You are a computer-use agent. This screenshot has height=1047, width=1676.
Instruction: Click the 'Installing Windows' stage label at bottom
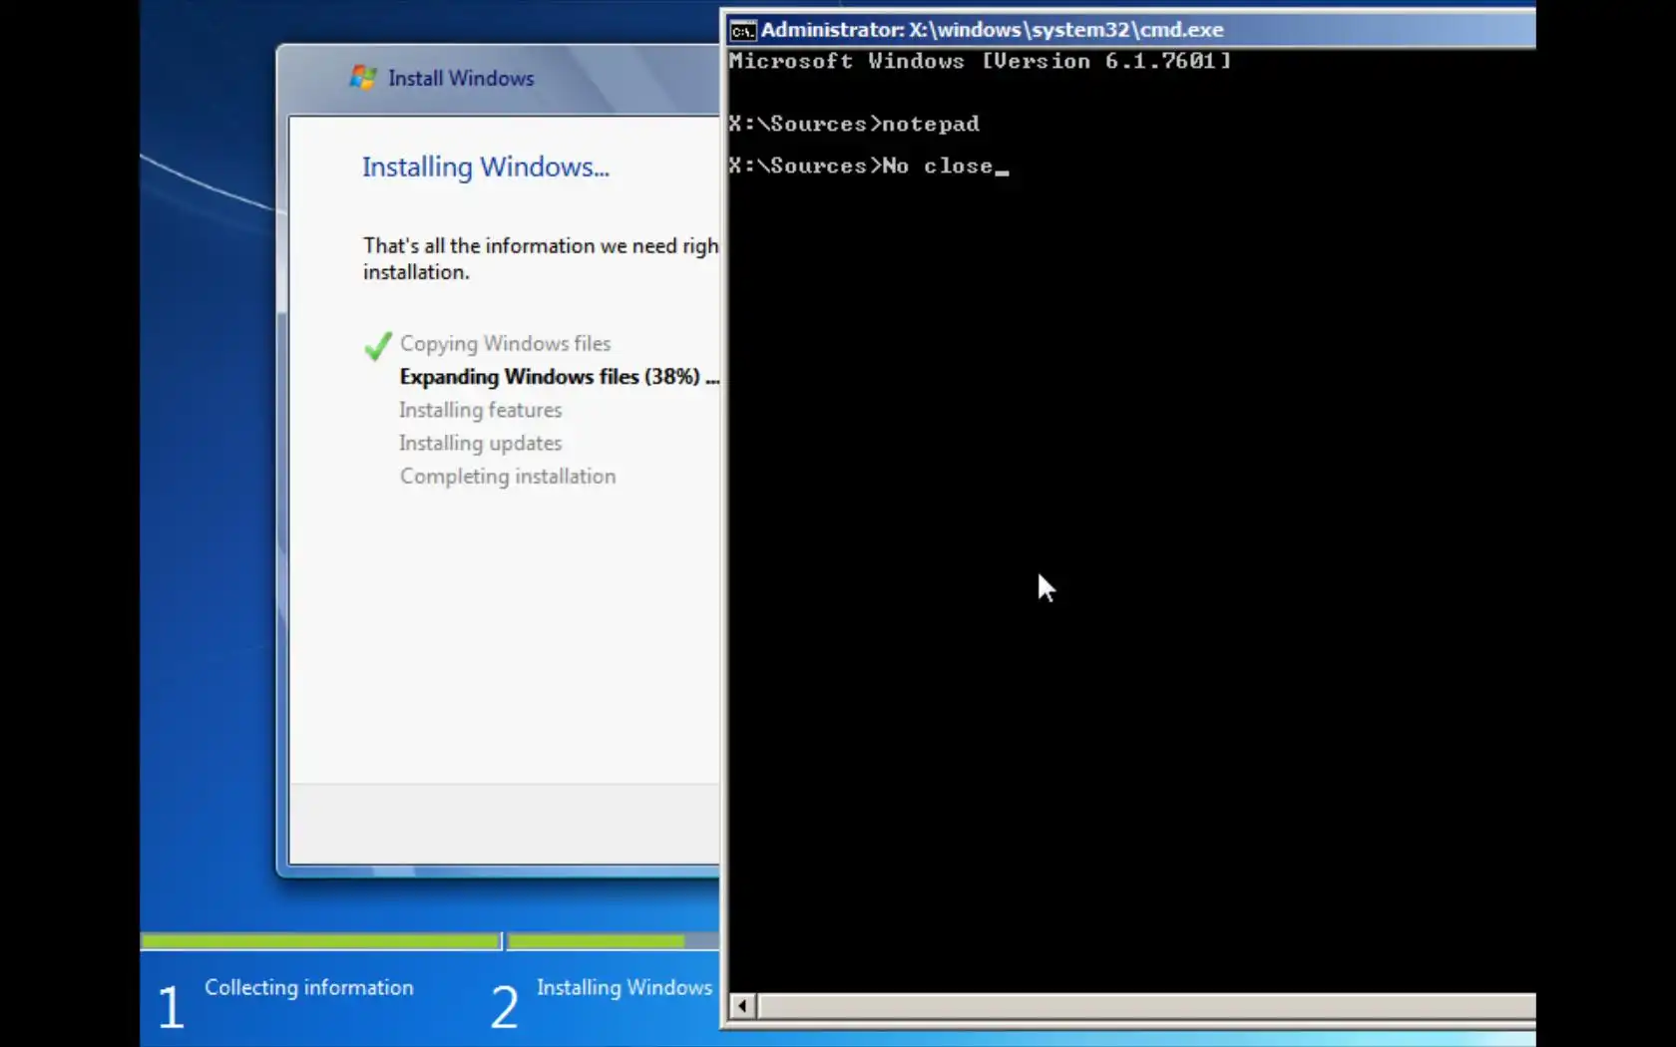[x=625, y=987]
